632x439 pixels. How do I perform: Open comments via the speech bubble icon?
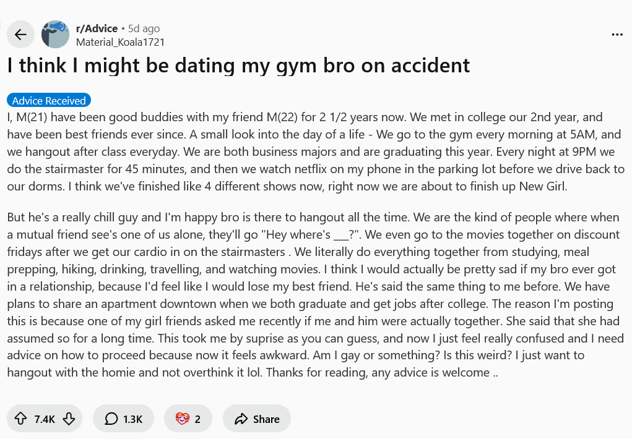point(111,419)
